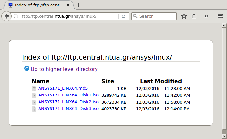Viewport: 227px width, 139px height.
Task: Click file icon beside Disk2.iso
Action: coord(34,102)
